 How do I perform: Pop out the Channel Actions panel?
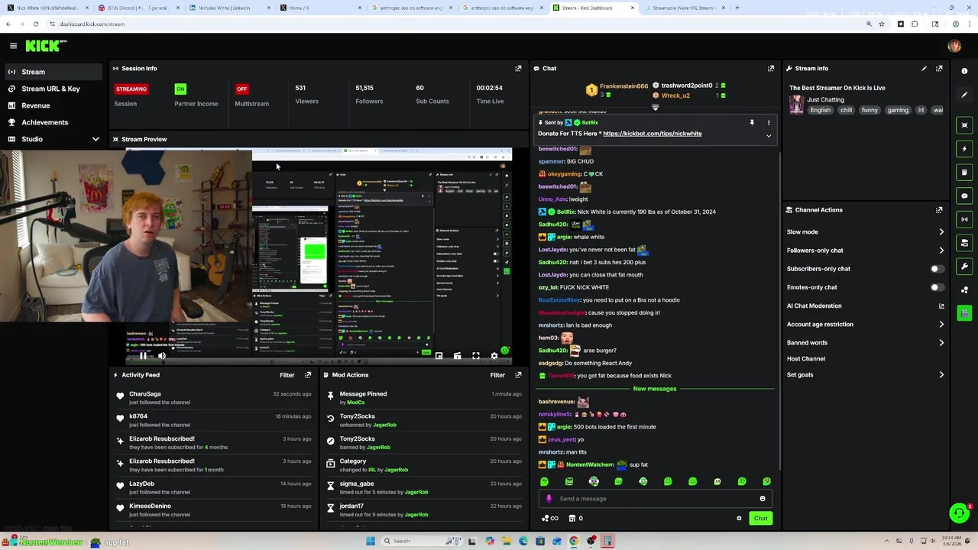[x=939, y=210]
